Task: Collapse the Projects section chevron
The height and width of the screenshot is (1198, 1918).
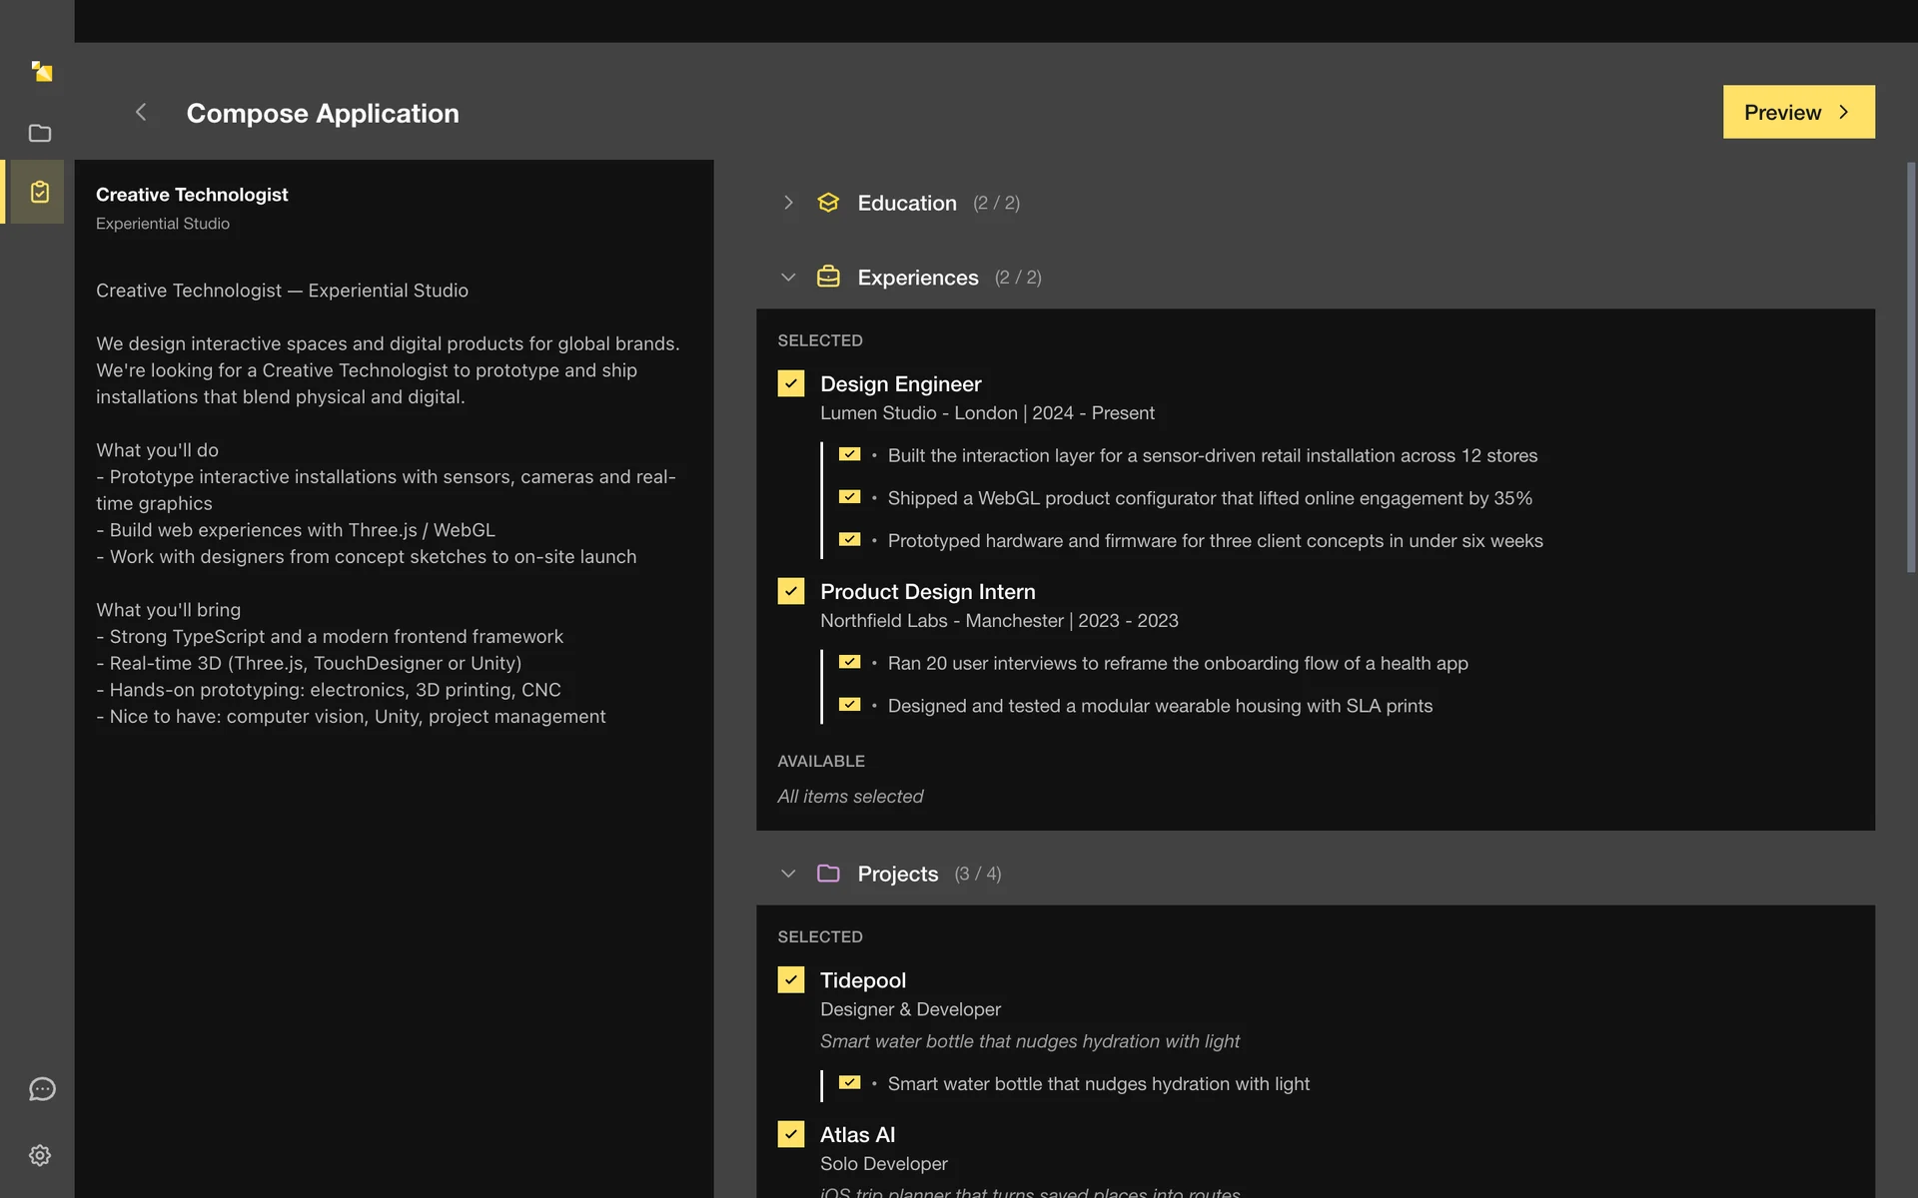Action: (x=788, y=874)
